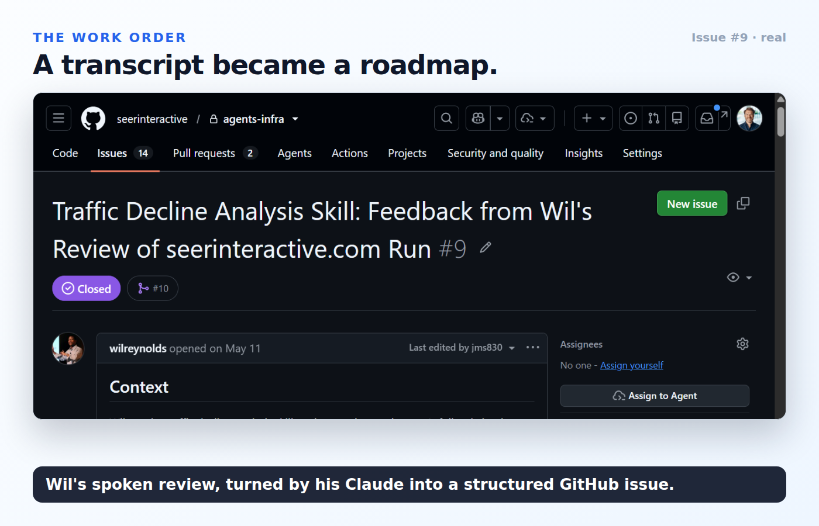Switch to the Actions tab

(350, 153)
